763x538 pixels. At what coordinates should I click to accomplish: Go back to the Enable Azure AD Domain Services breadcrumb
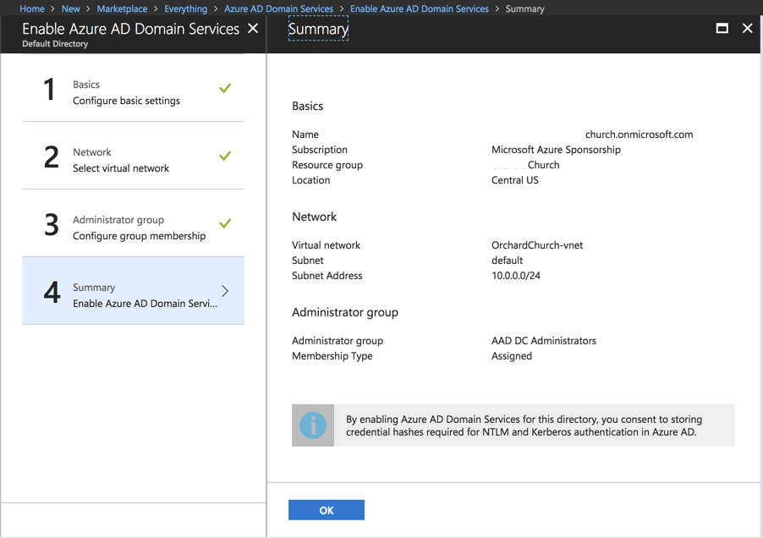420,8
